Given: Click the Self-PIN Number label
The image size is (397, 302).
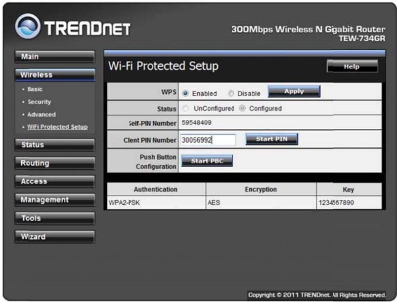Looking at the screenshot, I should click(x=152, y=123).
